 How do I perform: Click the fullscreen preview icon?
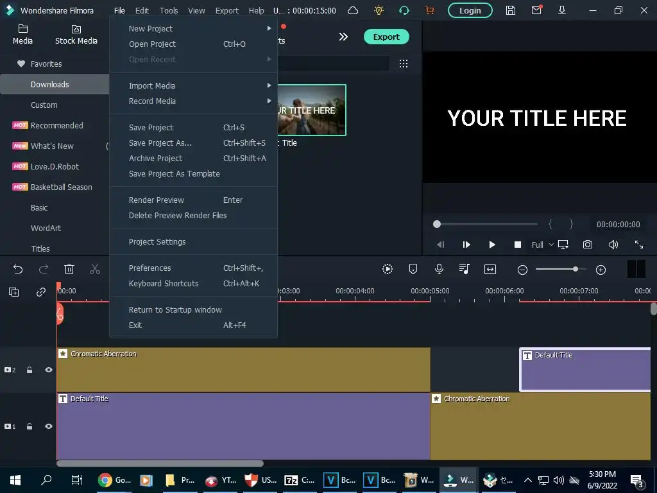pyautogui.click(x=638, y=245)
